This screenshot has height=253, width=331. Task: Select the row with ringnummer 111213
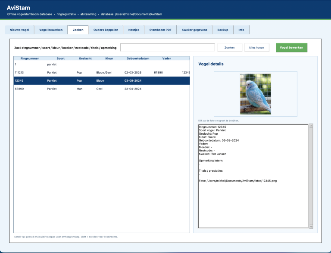(x=102, y=73)
